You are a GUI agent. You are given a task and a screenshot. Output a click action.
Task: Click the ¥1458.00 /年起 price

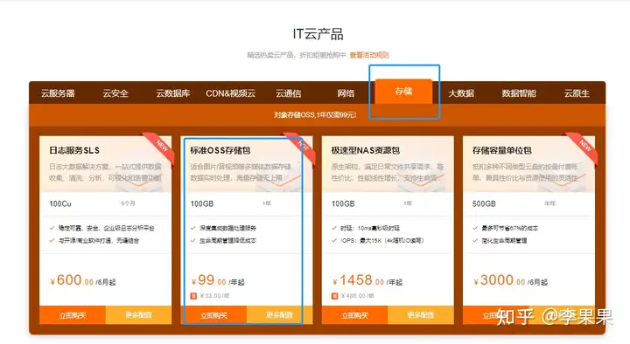pos(367,280)
